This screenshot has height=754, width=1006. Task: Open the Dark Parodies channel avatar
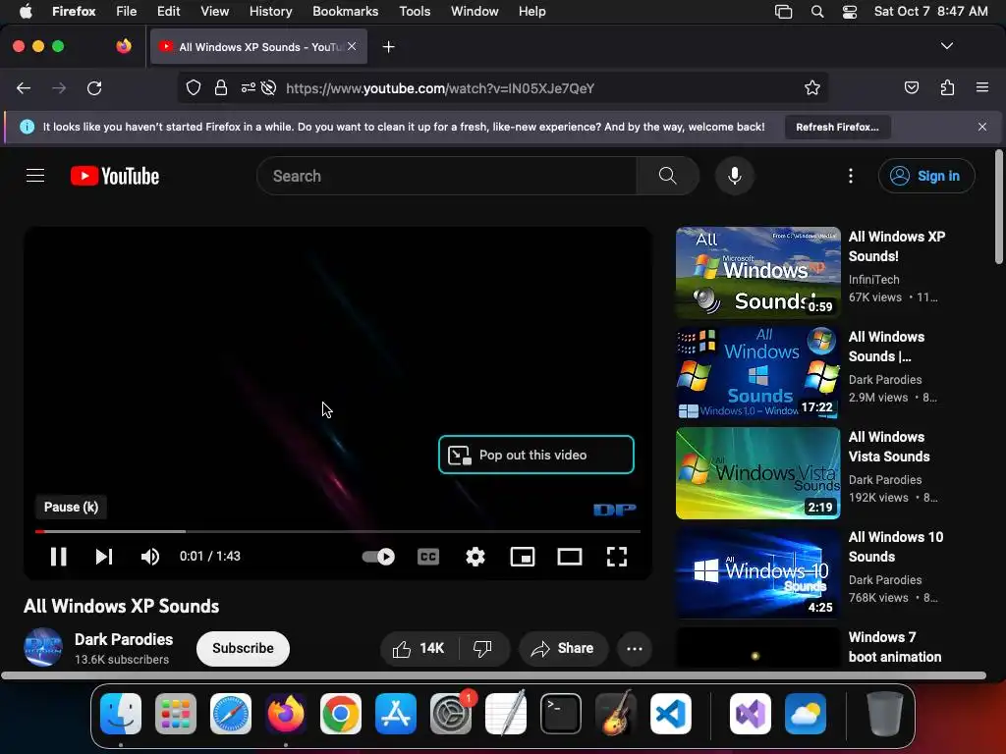(x=43, y=648)
